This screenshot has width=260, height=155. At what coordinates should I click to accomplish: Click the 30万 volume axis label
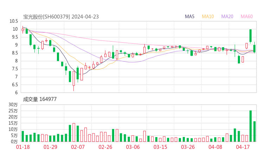(x=13, y=105)
